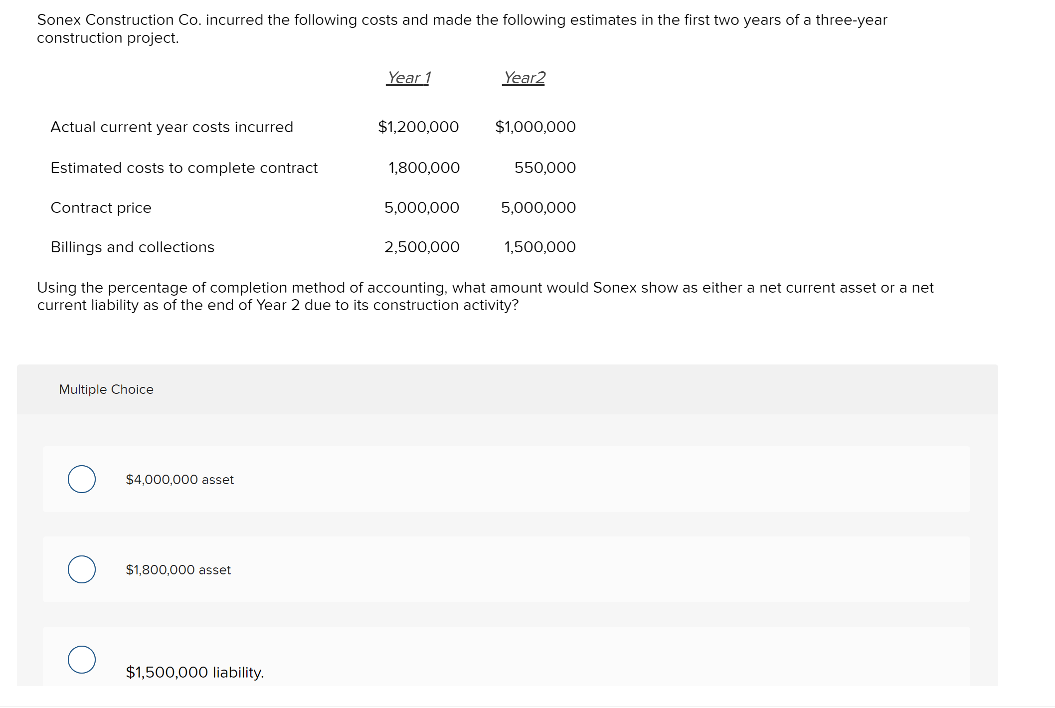Click the Billings and collections row label
Viewport: 1055px width, 708px height.
click(132, 247)
